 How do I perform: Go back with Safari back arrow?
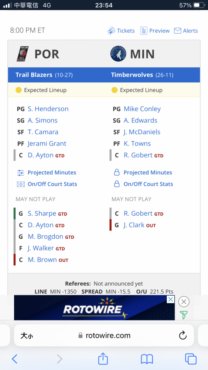coord(15,359)
